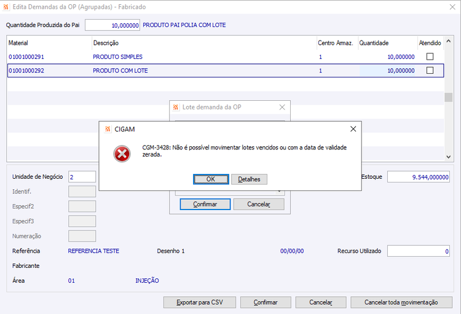Click the grid scrollbar up arrow
Image resolution: width=461 pixels, height=314 pixels.
tap(448, 41)
